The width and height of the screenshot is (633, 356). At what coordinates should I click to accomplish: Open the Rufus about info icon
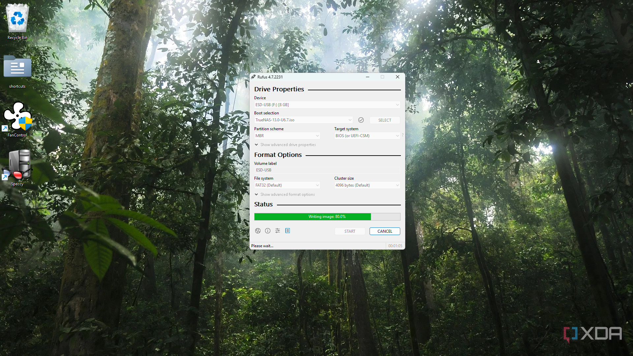coord(268,231)
